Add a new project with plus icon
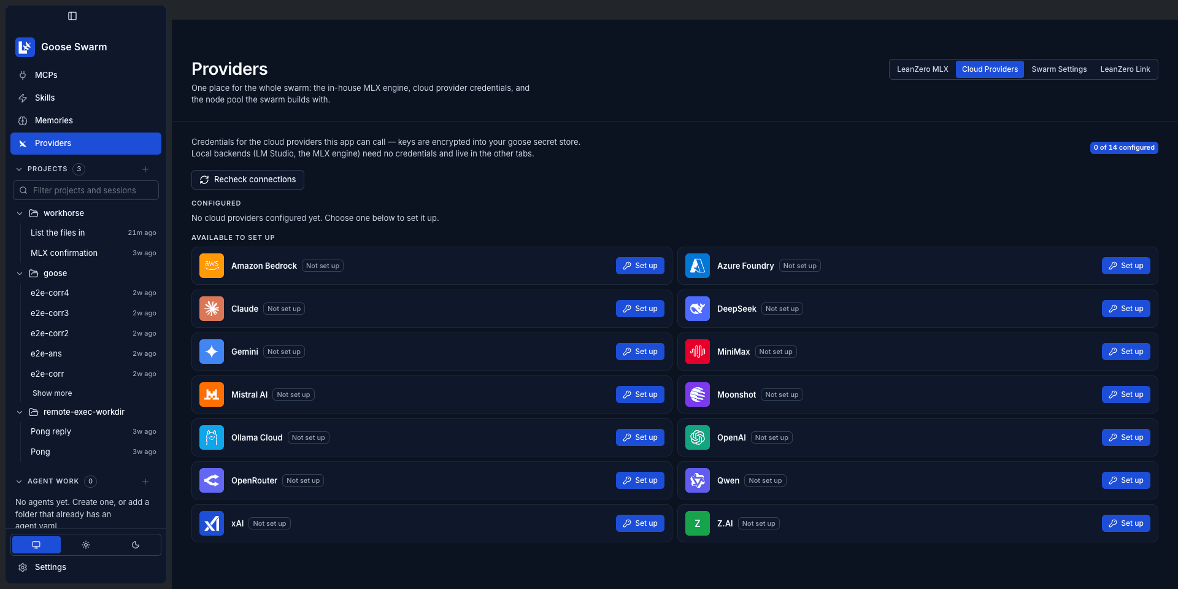This screenshot has width=1178, height=589. (x=145, y=169)
